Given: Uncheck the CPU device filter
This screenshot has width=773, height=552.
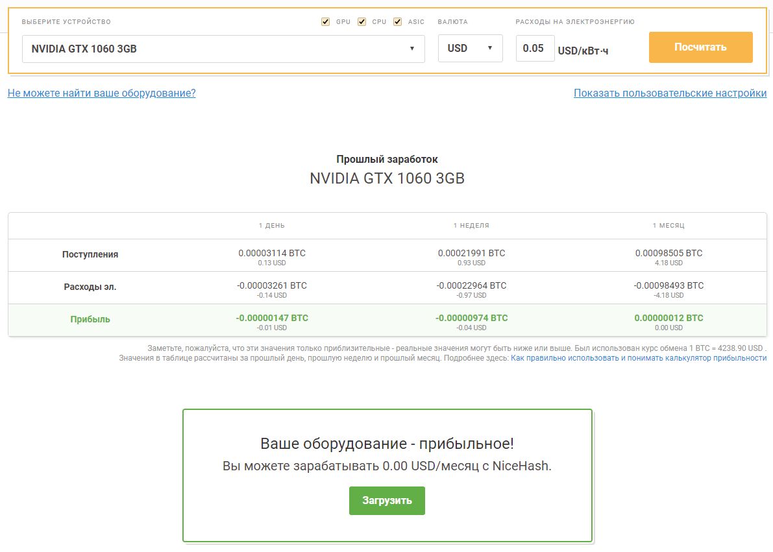Looking at the screenshot, I should 362,22.
